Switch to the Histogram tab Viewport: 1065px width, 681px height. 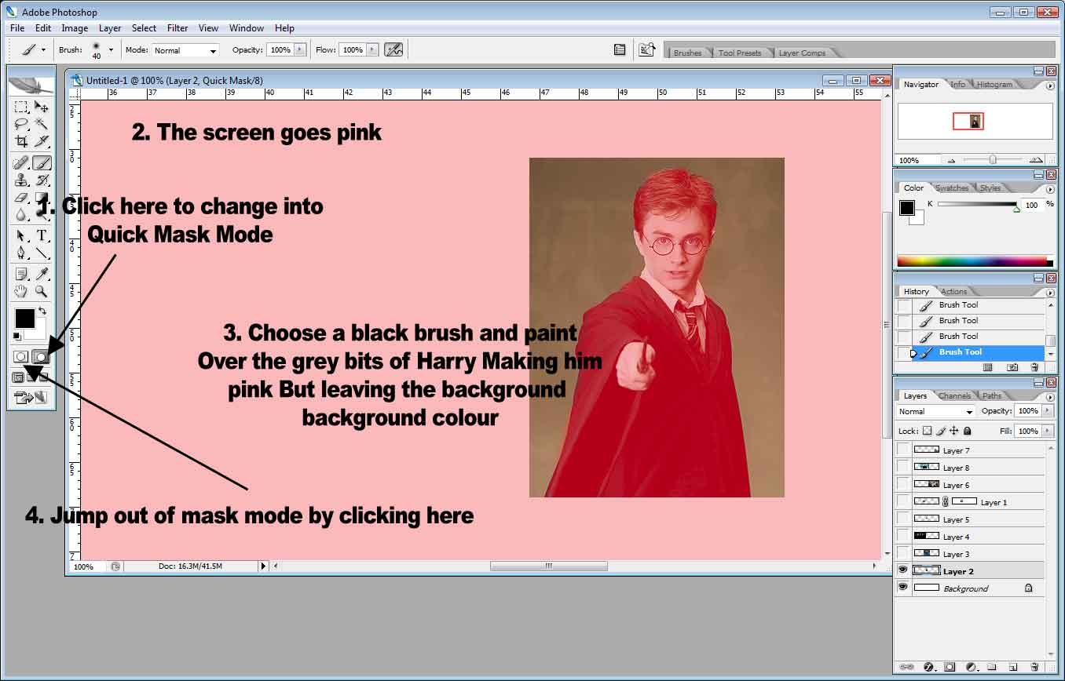click(x=994, y=85)
